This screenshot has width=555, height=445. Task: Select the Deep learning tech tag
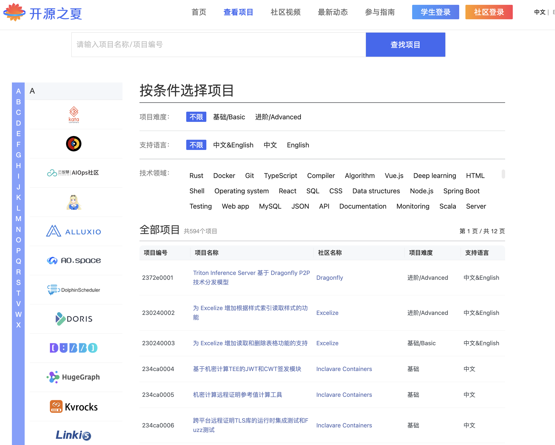pos(435,175)
